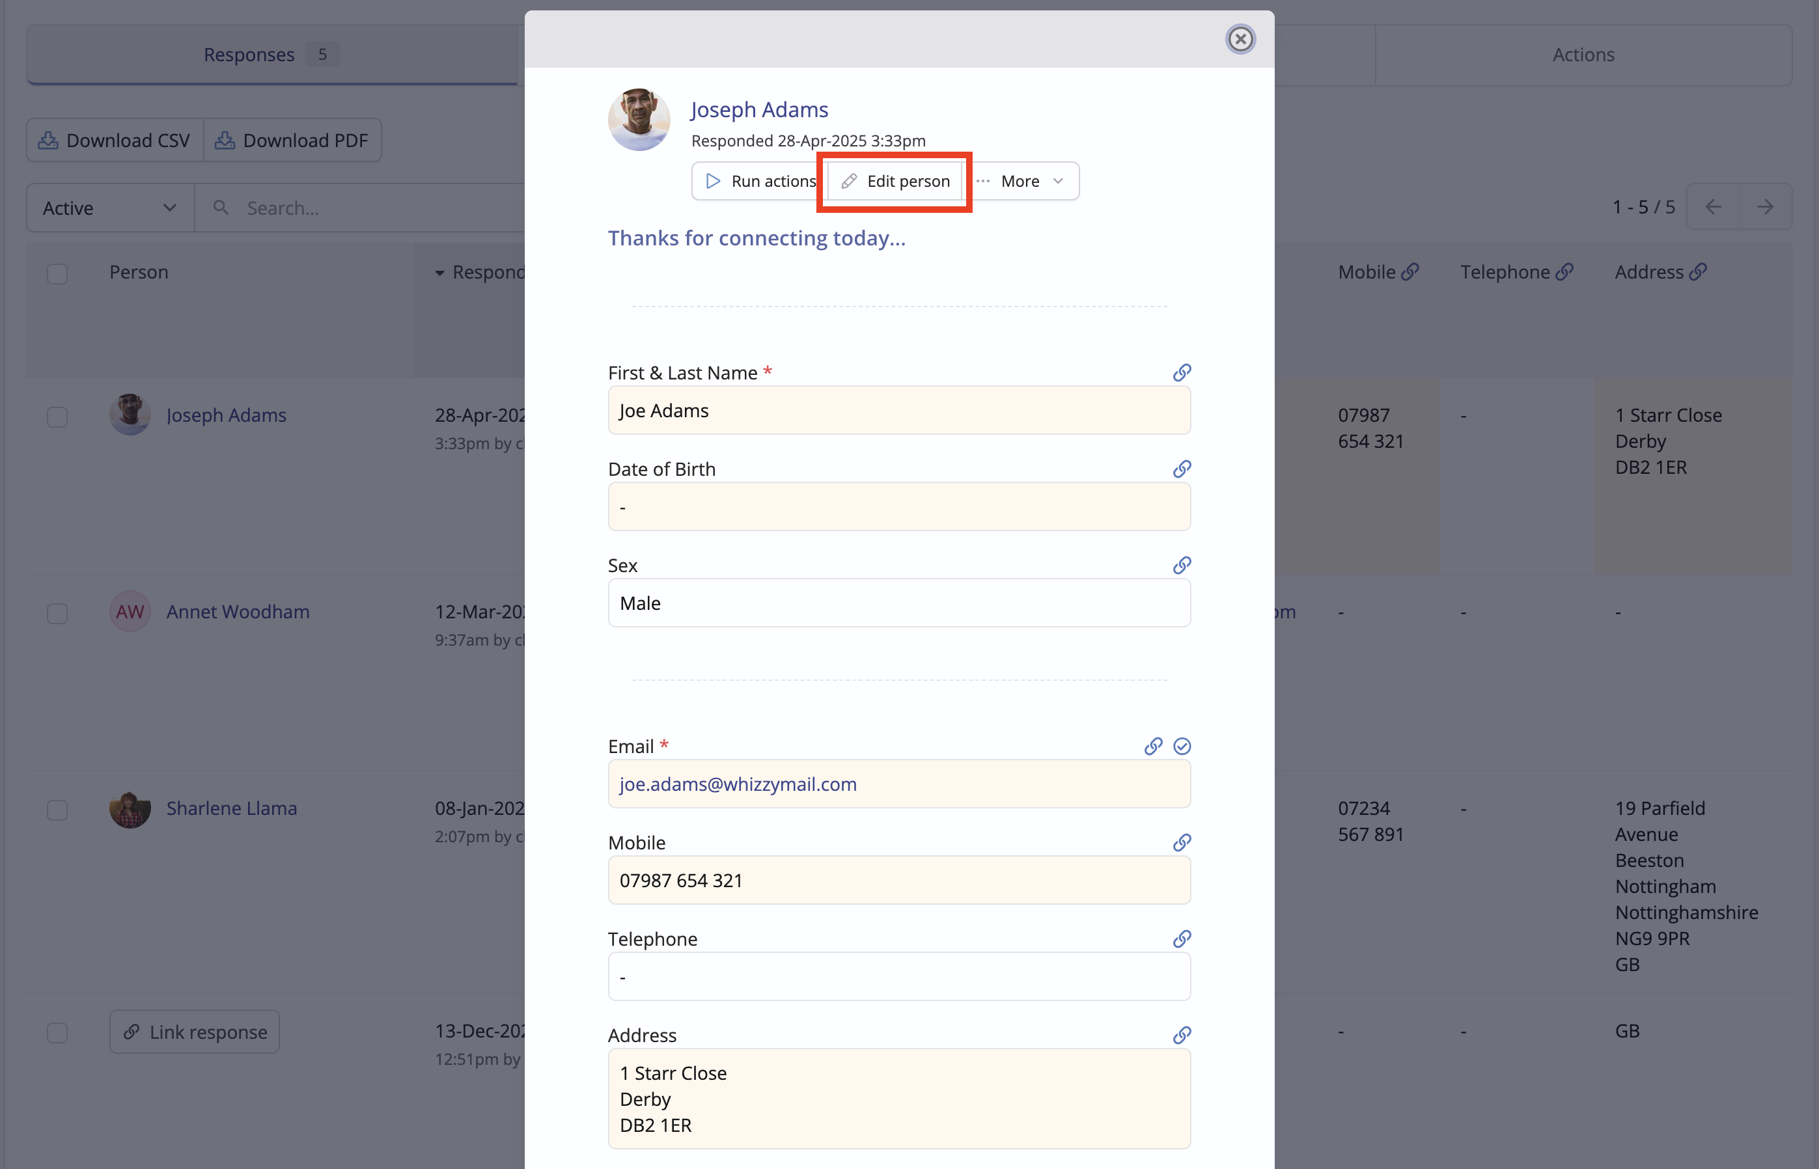Click Sharlene Llama's address cell NG9 9PR
This screenshot has width=1819, height=1169.
tap(1687, 886)
